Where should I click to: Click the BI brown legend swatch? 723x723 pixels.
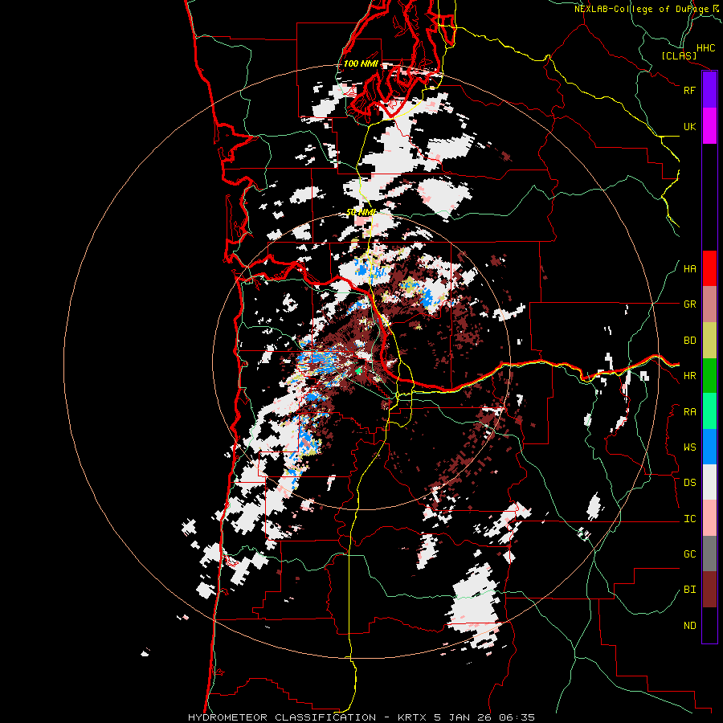tap(709, 590)
